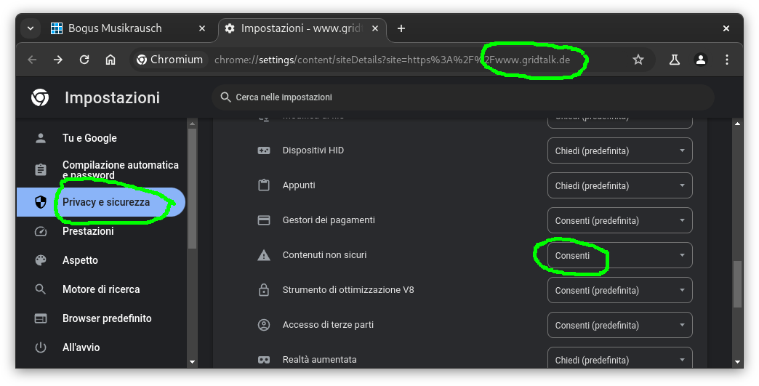
Task: Open the profile avatar icon
Action: pyautogui.click(x=701, y=60)
